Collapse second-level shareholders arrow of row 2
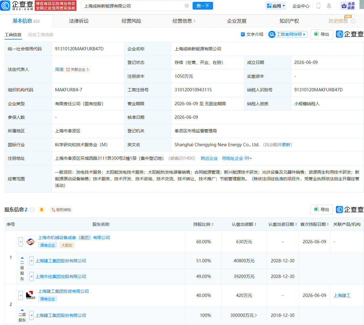 click(22, 310)
